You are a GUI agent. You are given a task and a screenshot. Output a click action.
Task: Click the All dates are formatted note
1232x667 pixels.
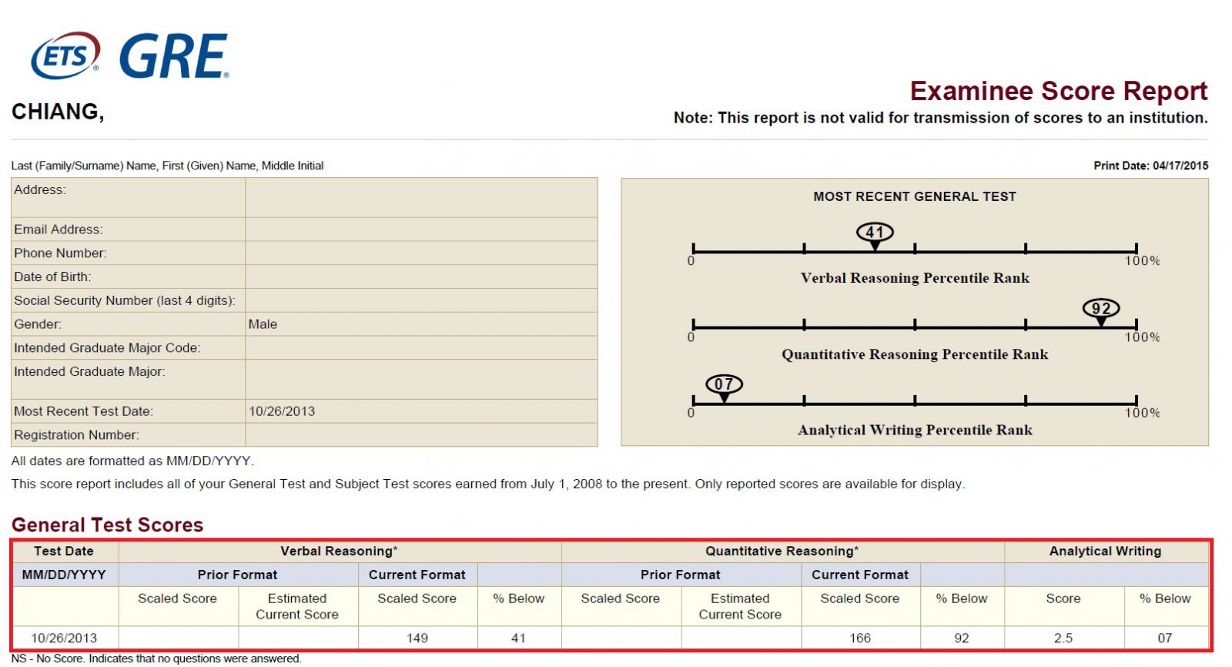coord(132,461)
